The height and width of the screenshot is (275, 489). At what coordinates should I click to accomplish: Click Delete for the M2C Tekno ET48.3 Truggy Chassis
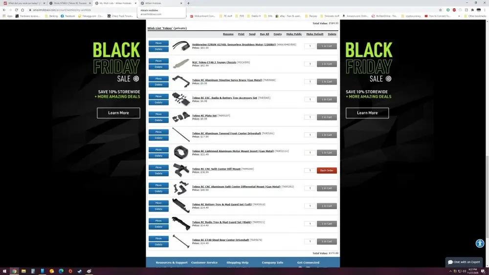tap(158, 67)
